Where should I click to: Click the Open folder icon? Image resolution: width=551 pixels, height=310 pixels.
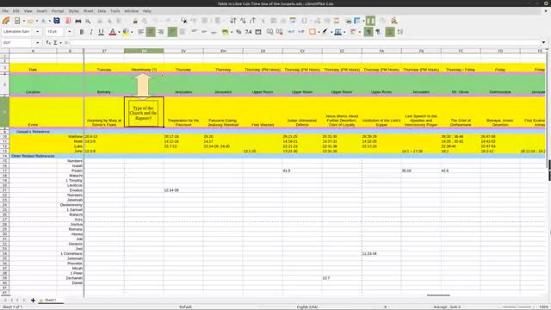click(31, 21)
